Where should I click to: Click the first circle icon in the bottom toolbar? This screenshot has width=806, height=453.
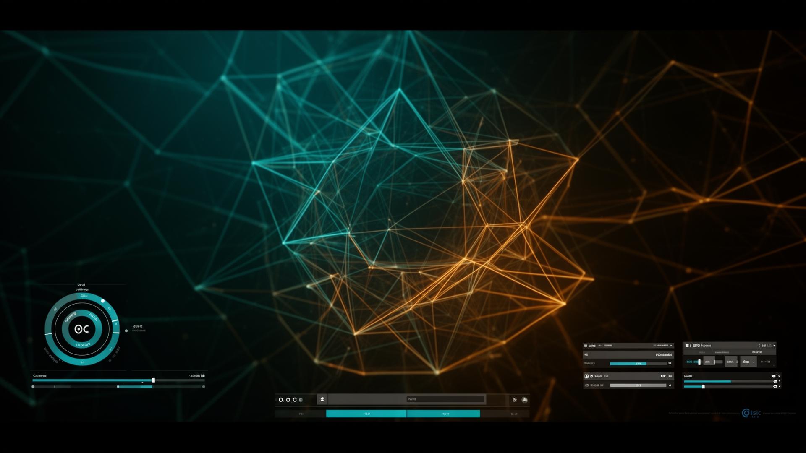coord(281,400)
